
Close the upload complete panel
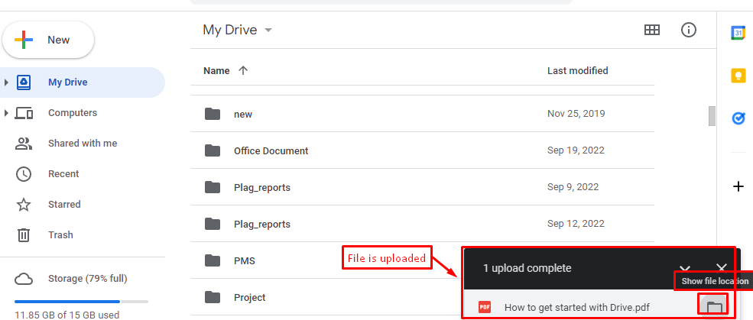(722, 268)
